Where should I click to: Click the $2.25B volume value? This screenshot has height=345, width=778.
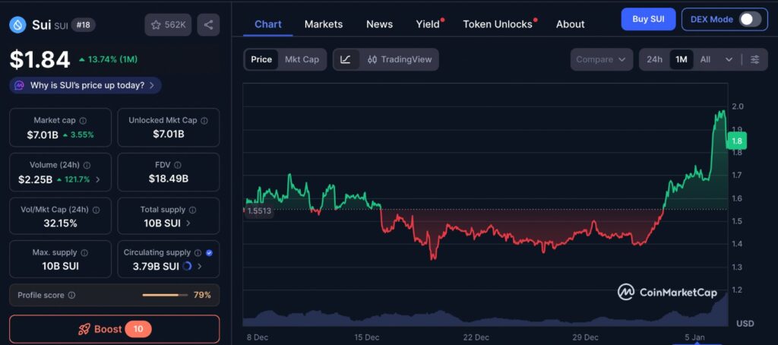pyautogui.click(x=35, y=179)
